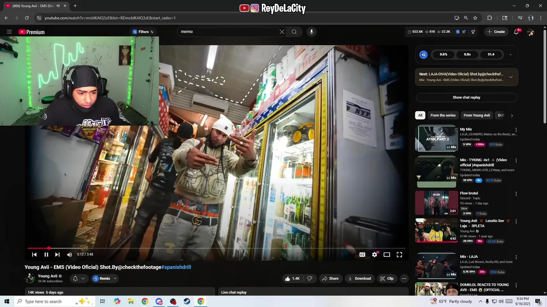Toggle closed captions on the player
547x307 pixels.
362,255
